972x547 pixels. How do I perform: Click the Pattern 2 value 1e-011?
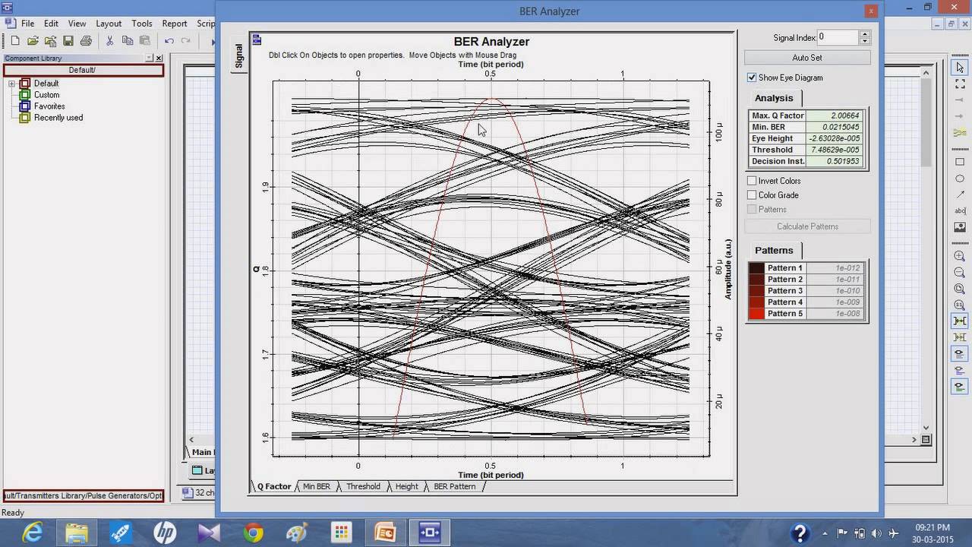pyautogui.click(x=835, y=280)
